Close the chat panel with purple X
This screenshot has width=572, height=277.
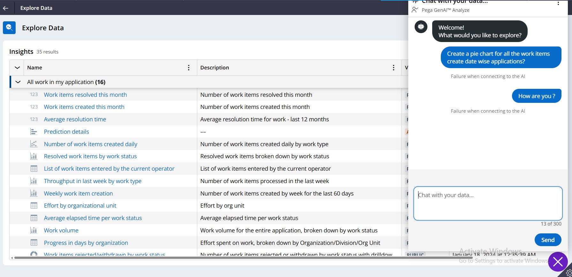[558, 262]
